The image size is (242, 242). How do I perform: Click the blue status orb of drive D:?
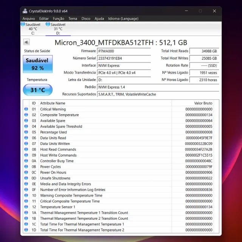pyautogui.click(x=48, y=24)
